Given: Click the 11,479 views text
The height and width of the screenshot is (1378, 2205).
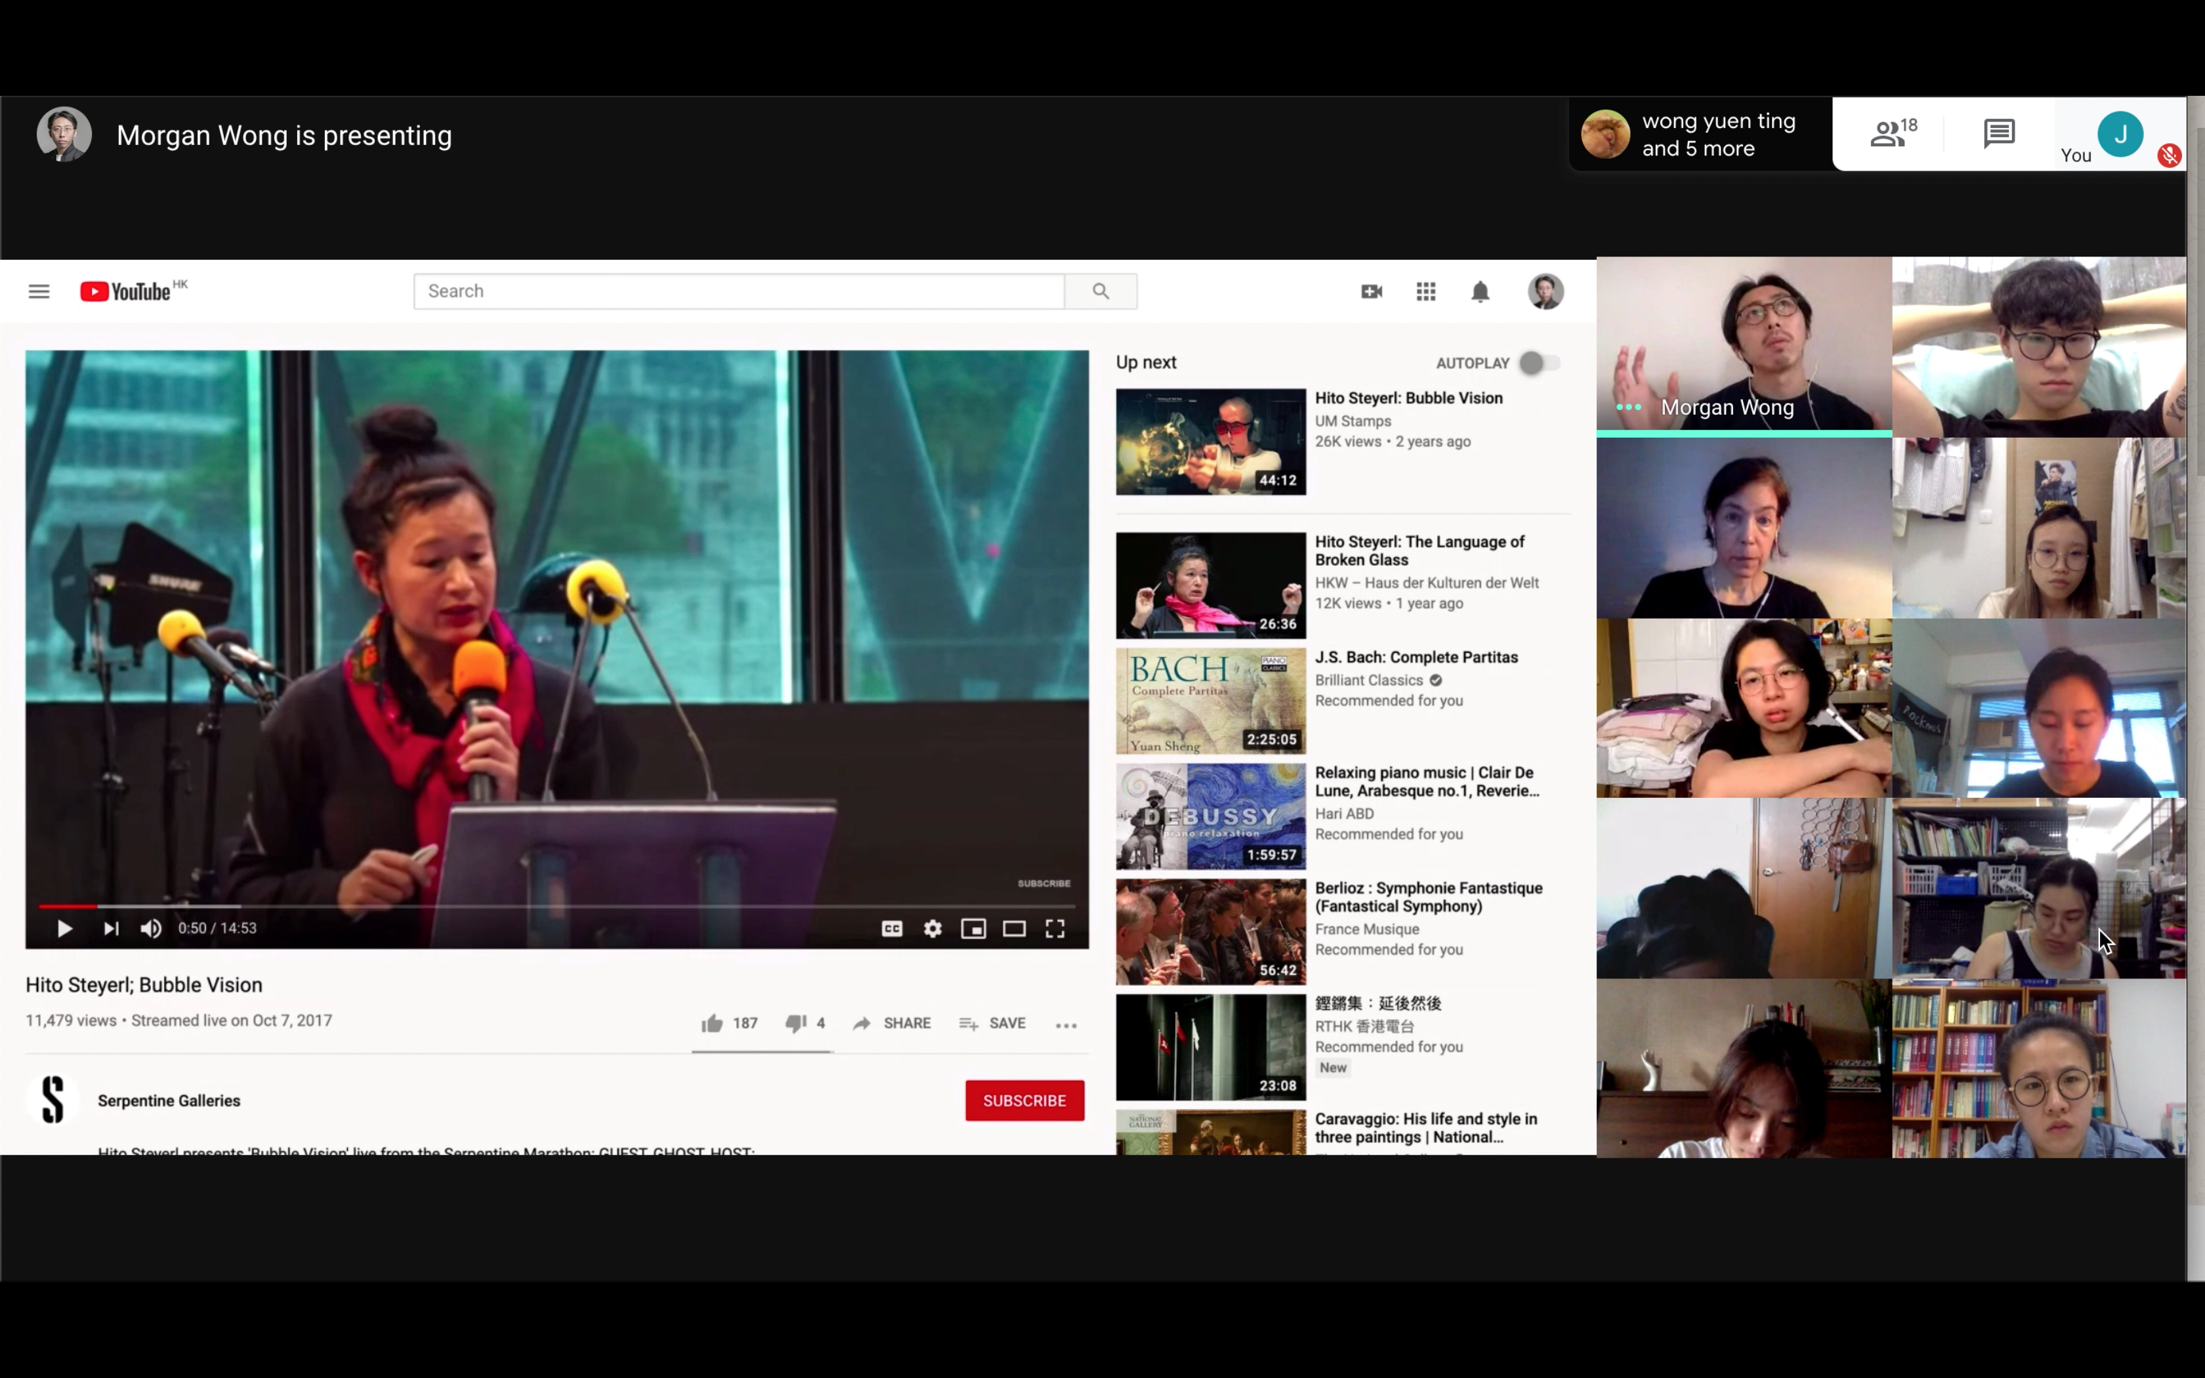Looking at the screenshot, I should 71,1021.
